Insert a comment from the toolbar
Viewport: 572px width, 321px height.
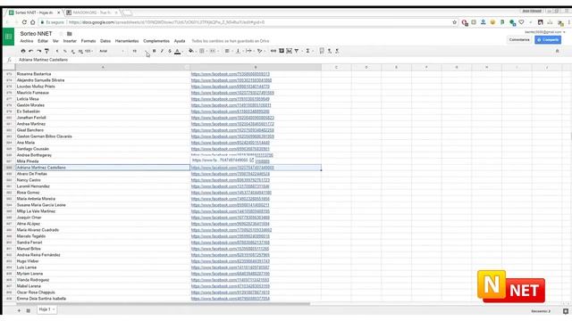pyautogui.click(x=282, y=51)
